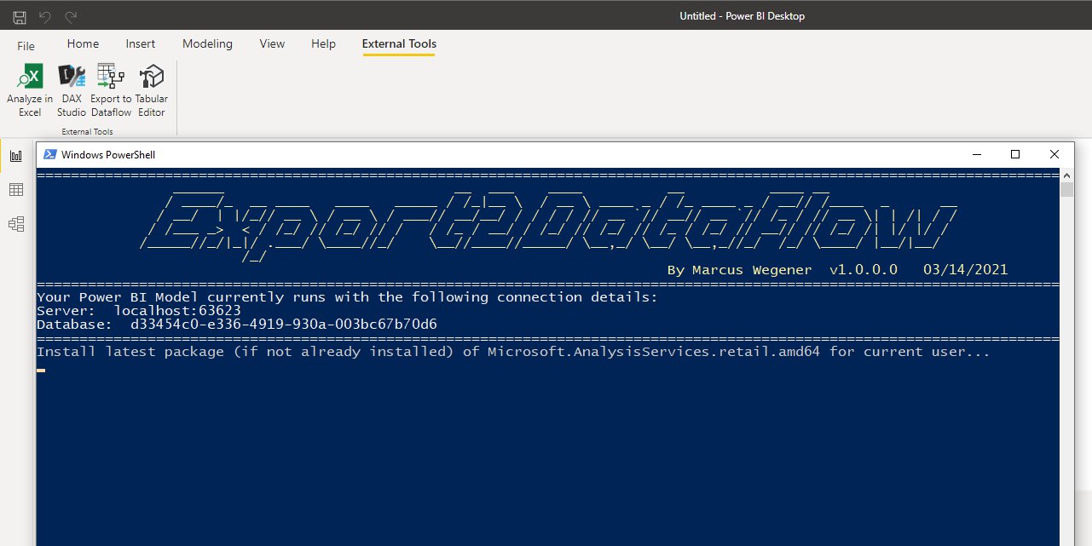Open the Help ribbon tab
The image size is (1092, 546).
[x=323, y=43]
